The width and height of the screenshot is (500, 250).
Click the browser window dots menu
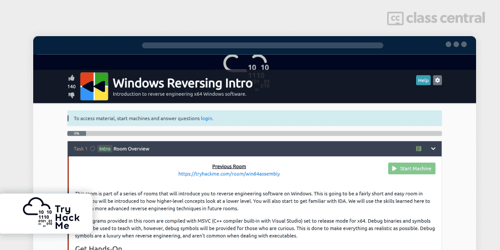(456, 44)
